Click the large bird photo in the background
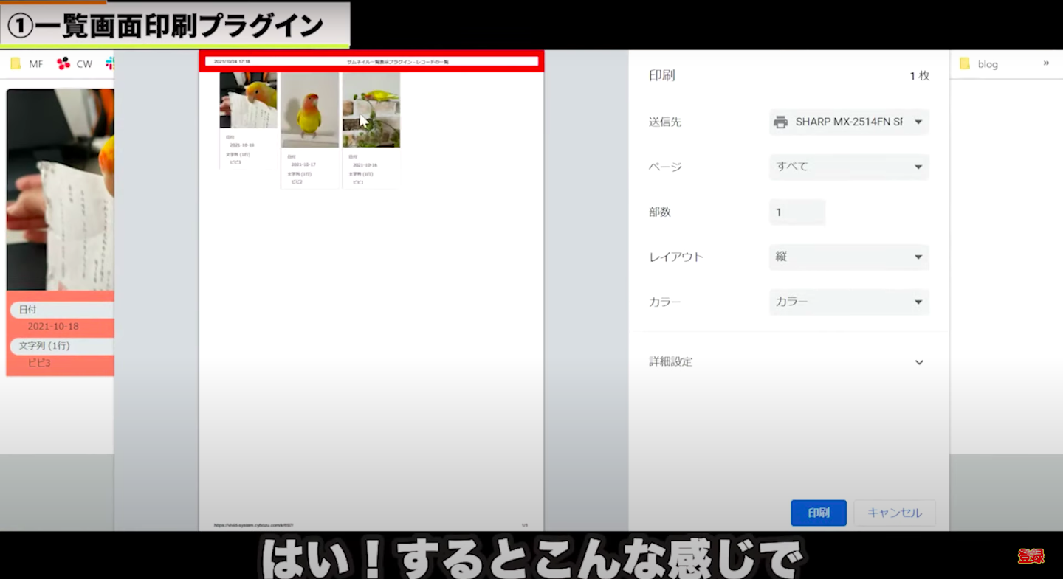 pyautogui.click(x=61, y=190)
